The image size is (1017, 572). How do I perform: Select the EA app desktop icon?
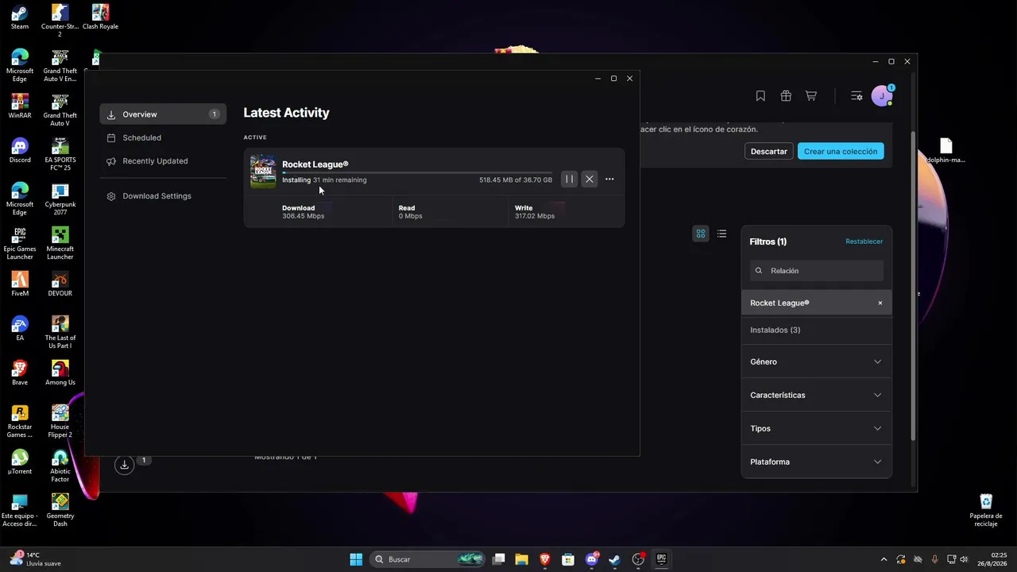coord(20,328)
